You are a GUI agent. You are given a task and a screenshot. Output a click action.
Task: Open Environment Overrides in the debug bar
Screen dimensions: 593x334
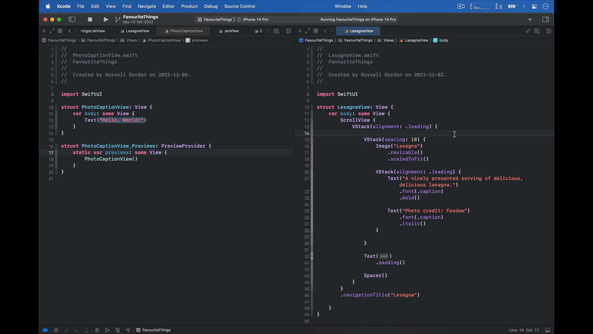pyautogui.click(x=118, y=330)
